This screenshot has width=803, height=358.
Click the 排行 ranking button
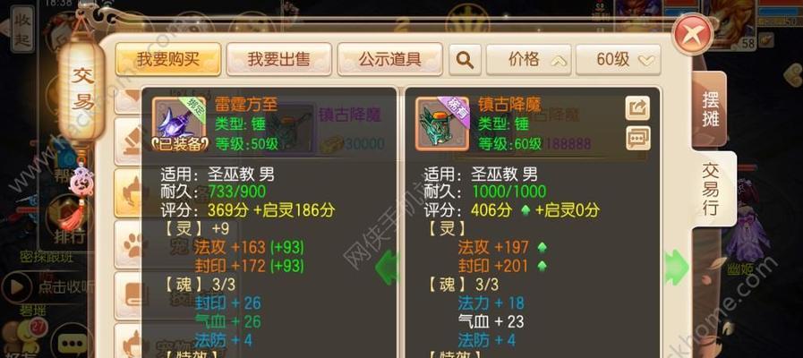click(x=69, y=237)
